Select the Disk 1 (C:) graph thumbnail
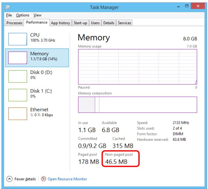 click(18, 95)
